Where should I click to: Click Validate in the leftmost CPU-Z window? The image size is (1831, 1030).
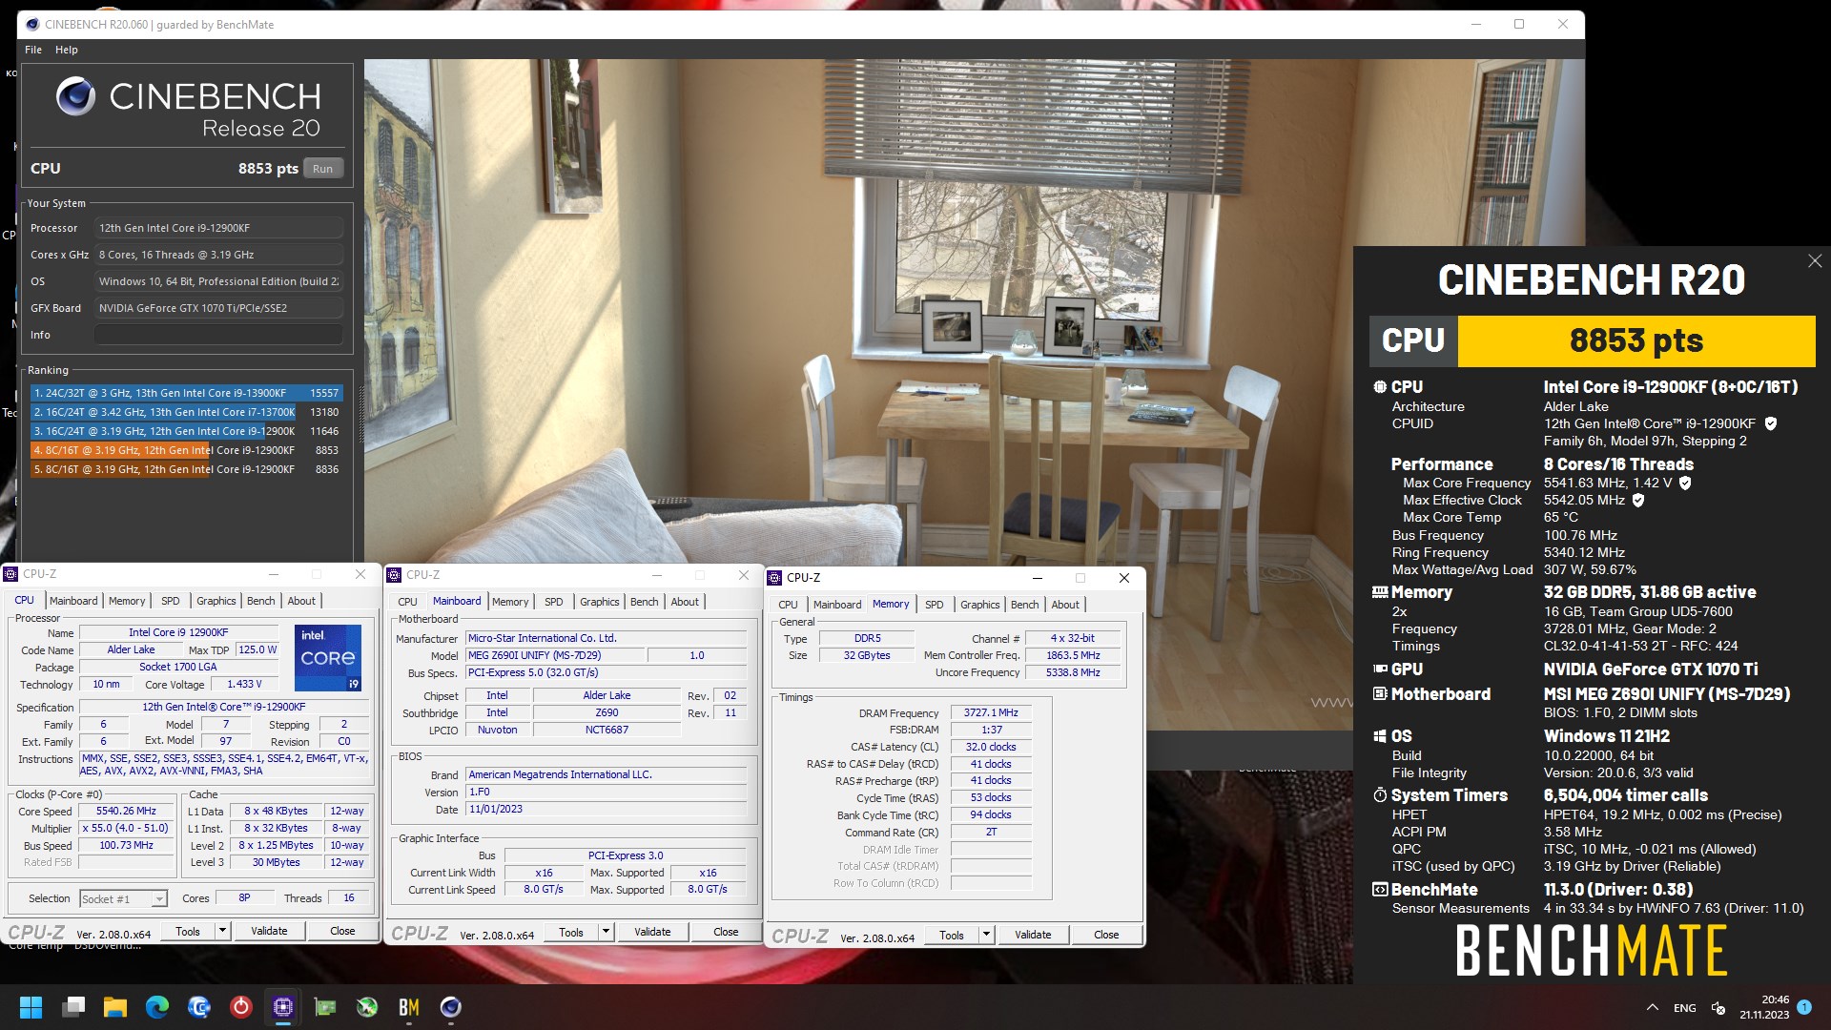click(x=269, y=931)
